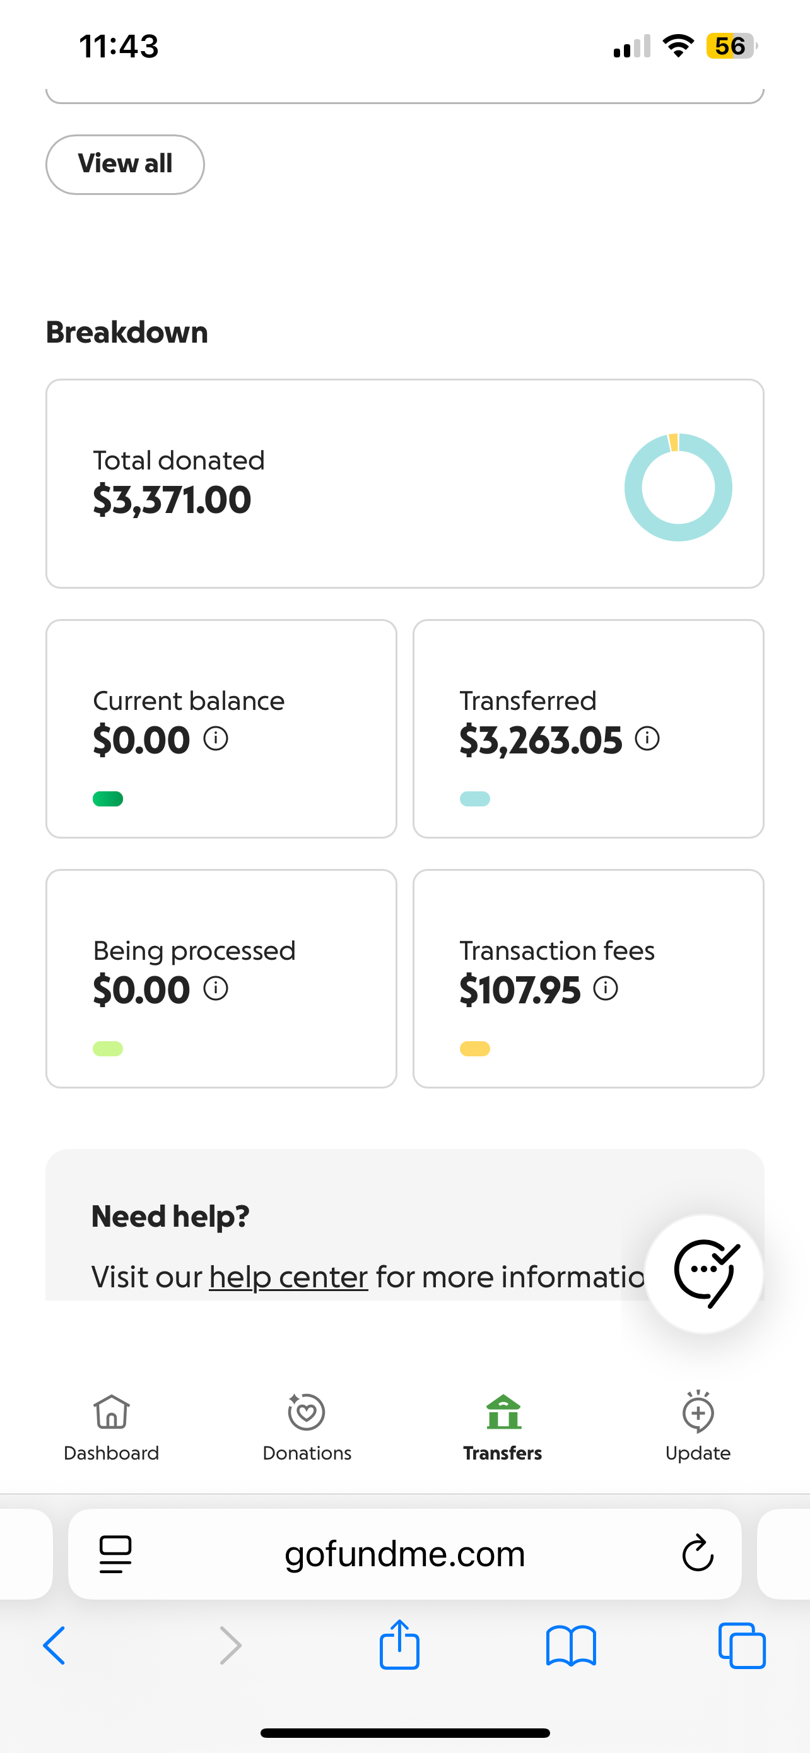Open the Transfers tab
The width and height of the screenshot is (810, 1753).
[503, 1425]
